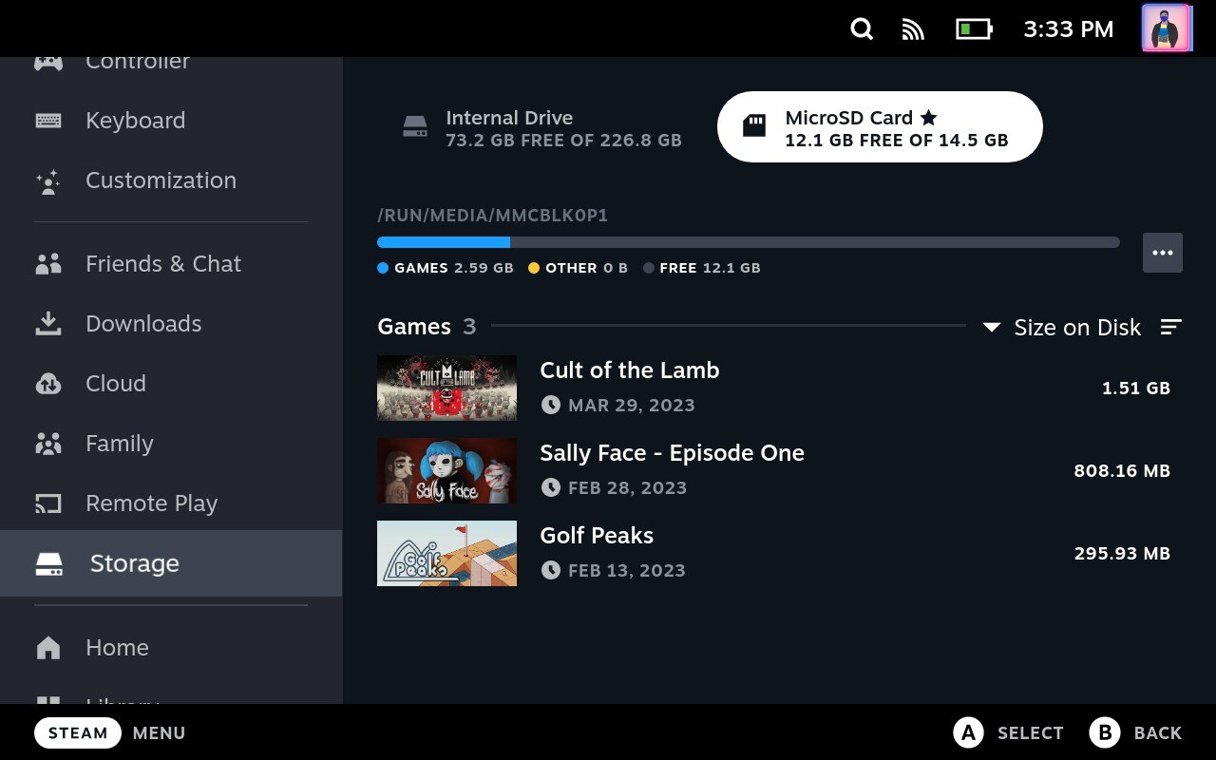Click the Family group icon
The height and width of the screenshot is (760, 1216).
click(x=48, y=444)
